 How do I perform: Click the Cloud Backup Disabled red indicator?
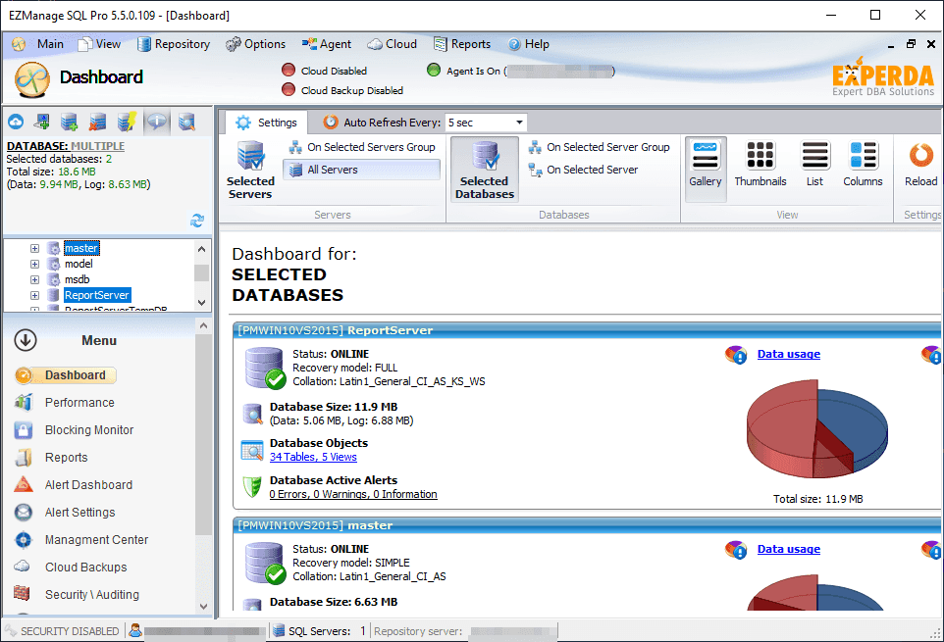pyautogui.click(x=288, y=89)
